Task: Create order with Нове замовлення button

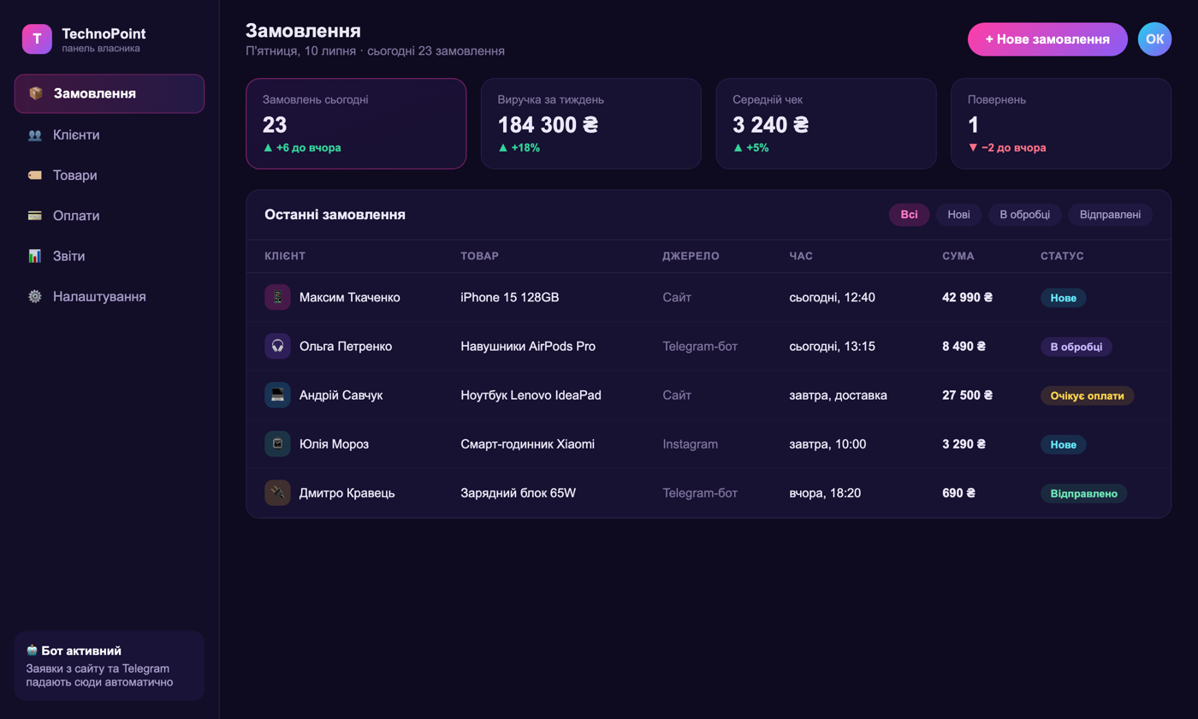Action: 1047,39
